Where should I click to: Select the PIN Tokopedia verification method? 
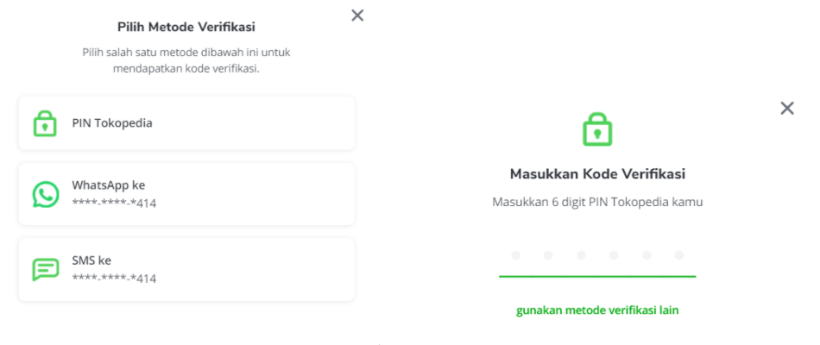(x=186, y=123)
